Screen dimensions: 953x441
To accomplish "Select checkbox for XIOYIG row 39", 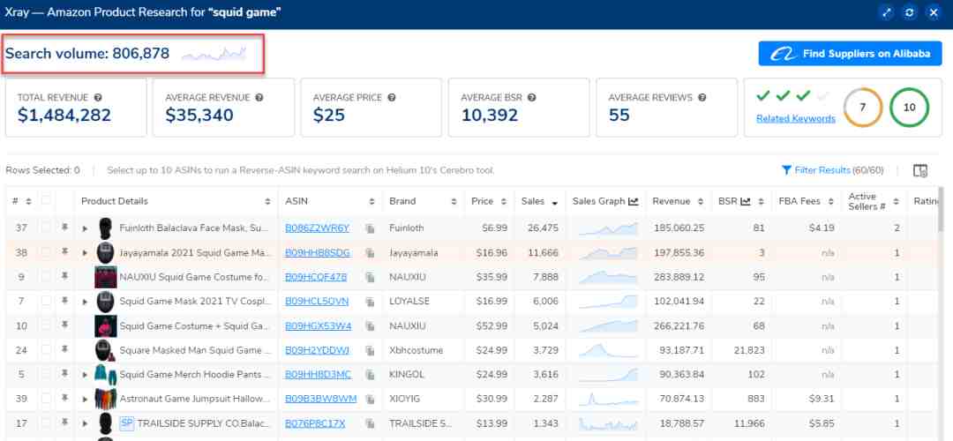I will coord(46,399).
